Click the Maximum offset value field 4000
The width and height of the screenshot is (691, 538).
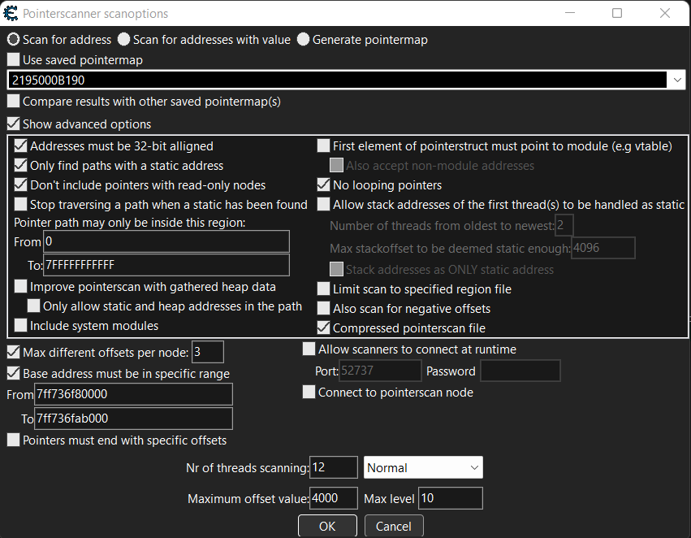tap(334, 498)
